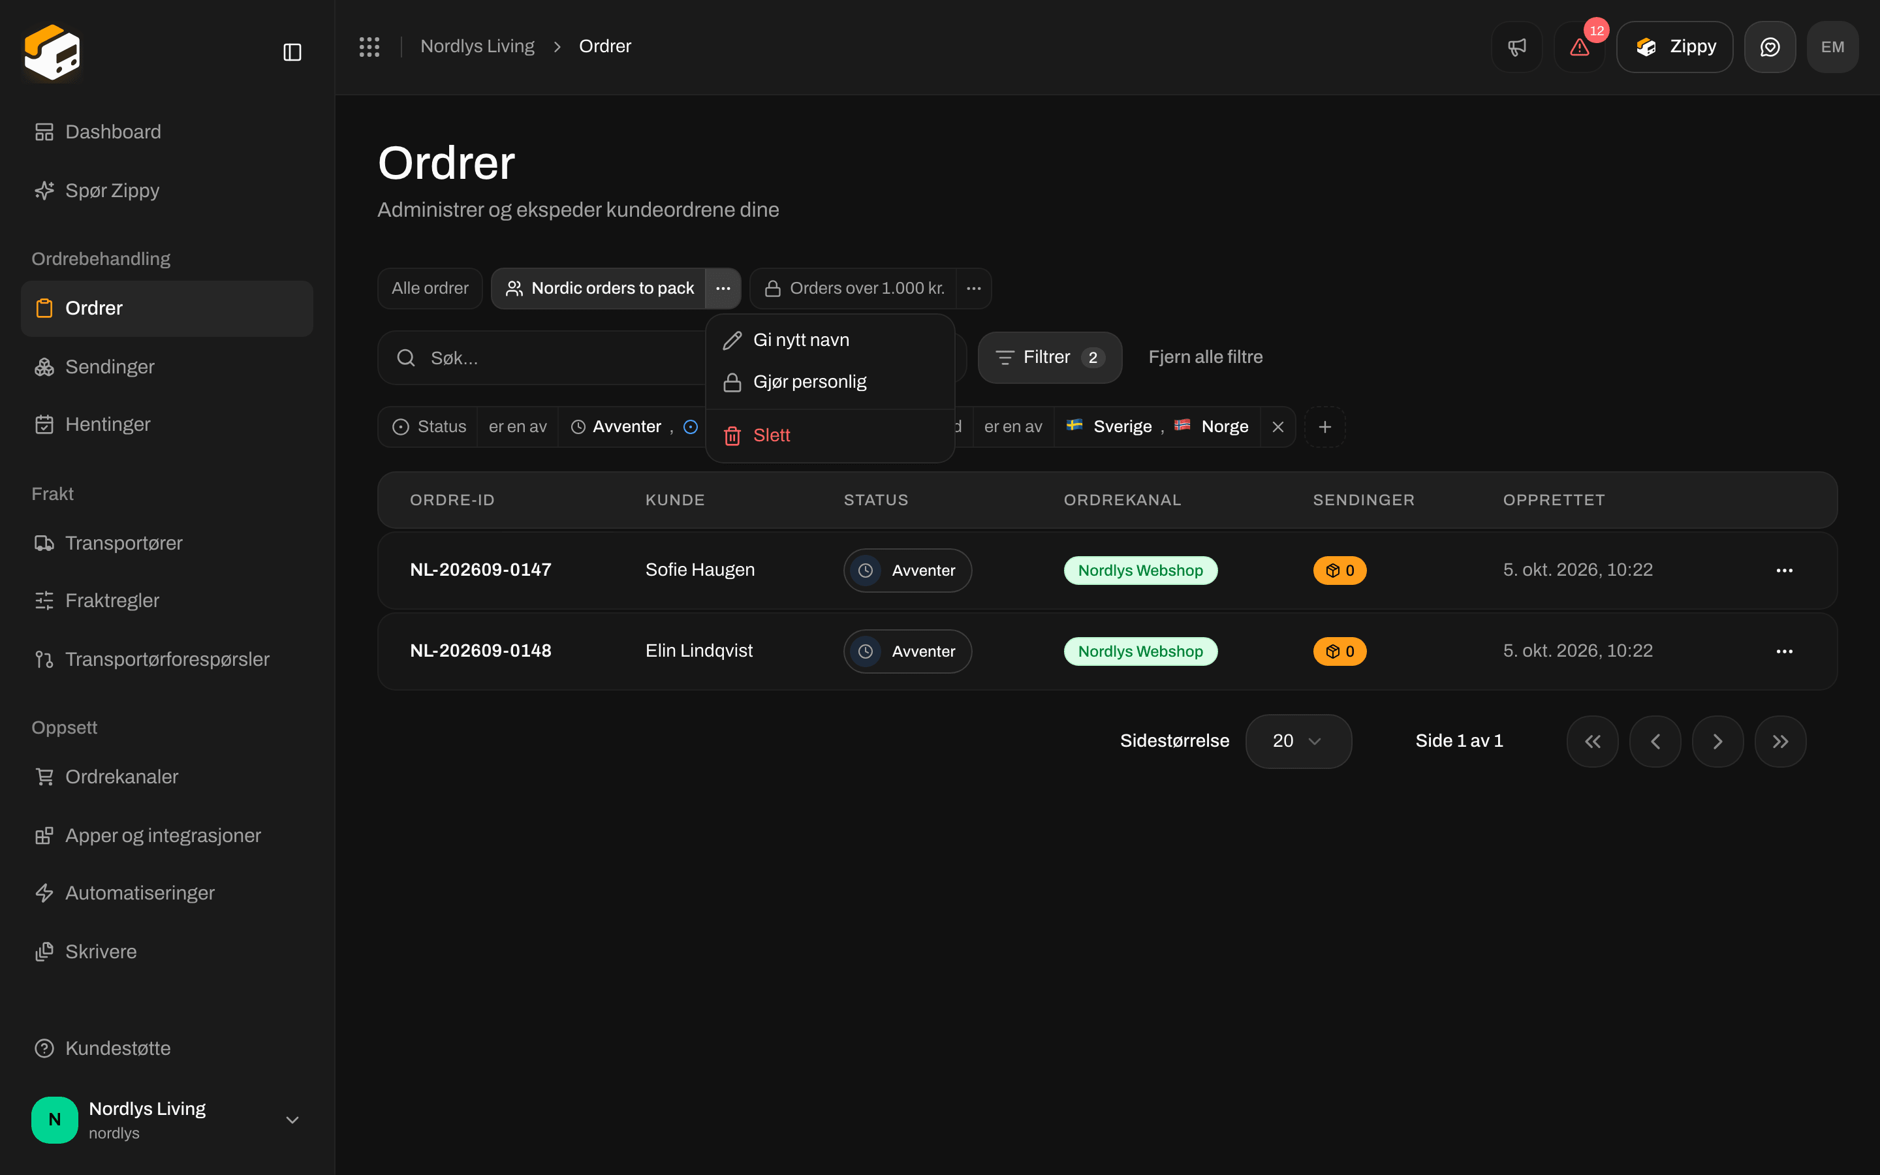Collapse the sidebar panel icon
The image size is (1880, 1175).
292,52
